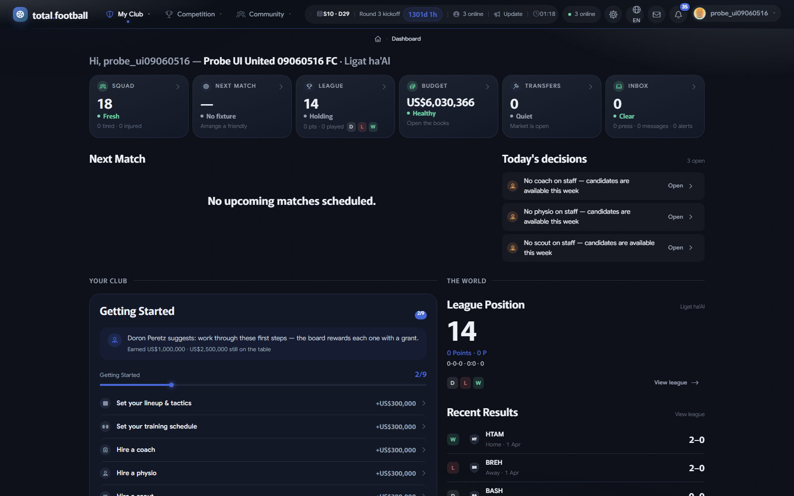
Task: Click the chevron on the Budget card
Action: click(x=487, y=87)
